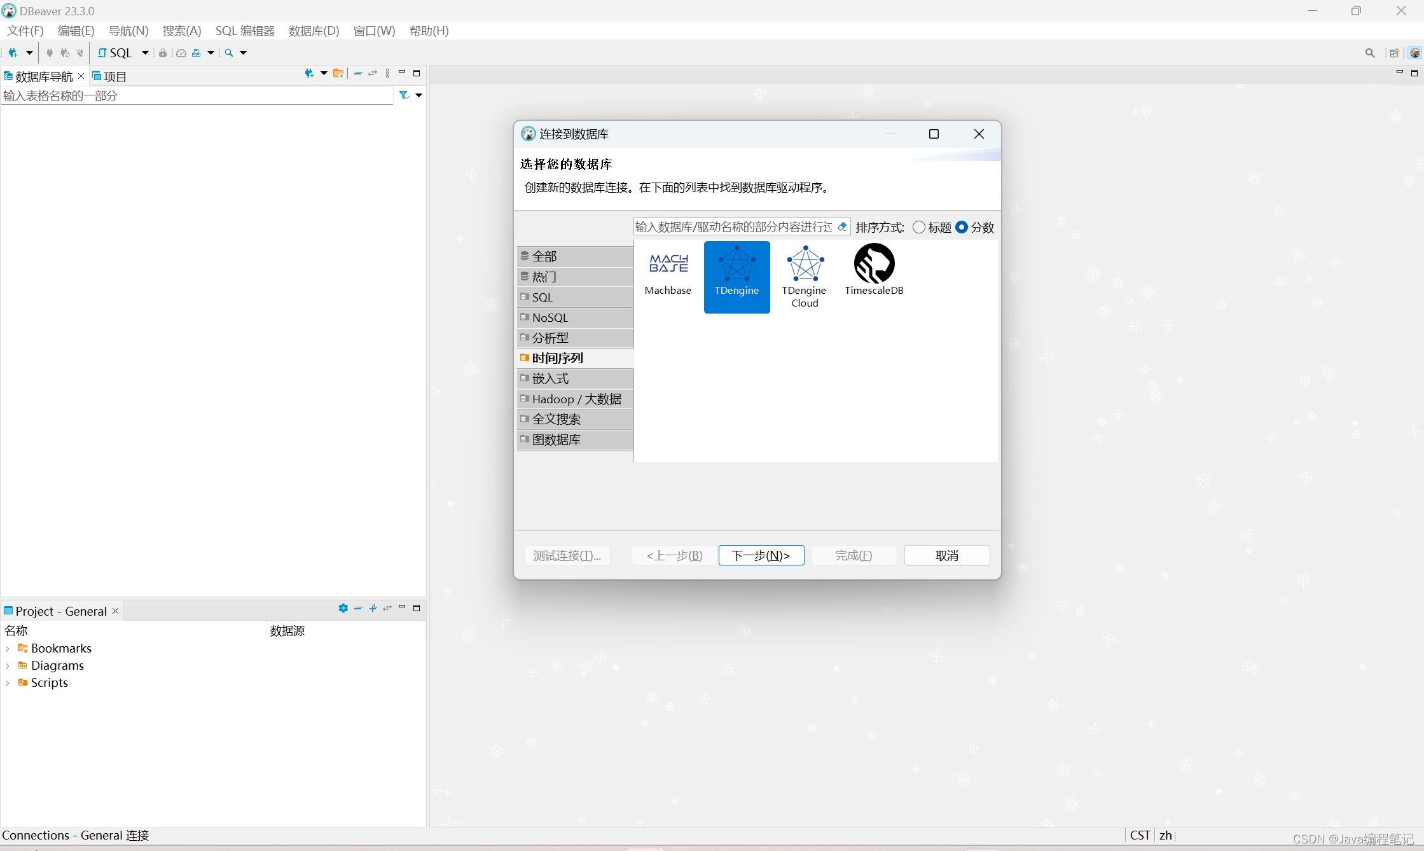This screenshot has width=1424, height=851.
Task: Toggle link with editor in Database Navigator
Action: pos(373,74)
